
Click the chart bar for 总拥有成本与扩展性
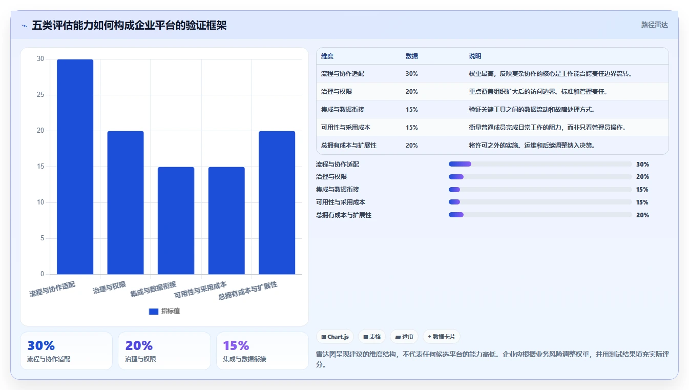coord(277,202)
